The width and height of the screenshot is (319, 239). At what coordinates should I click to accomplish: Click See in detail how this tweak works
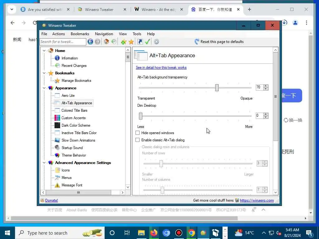[x=161, y=68]
